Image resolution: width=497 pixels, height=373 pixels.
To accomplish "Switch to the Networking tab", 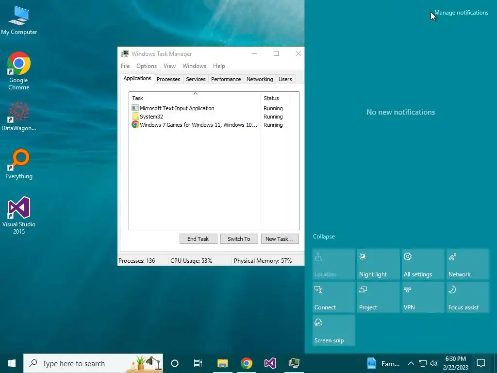I will click(260, 79).
